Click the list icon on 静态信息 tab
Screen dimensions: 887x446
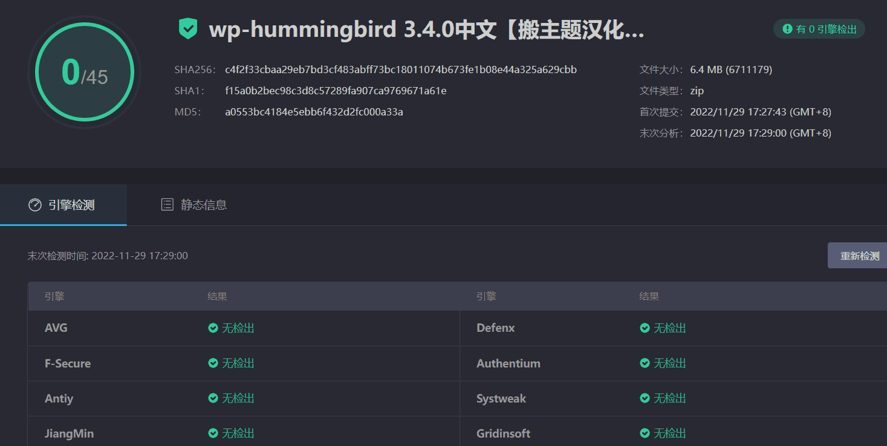[167, 205]
